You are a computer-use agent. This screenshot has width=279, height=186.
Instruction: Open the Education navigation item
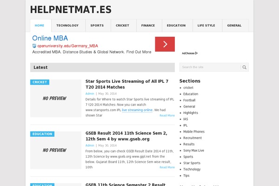176,26
